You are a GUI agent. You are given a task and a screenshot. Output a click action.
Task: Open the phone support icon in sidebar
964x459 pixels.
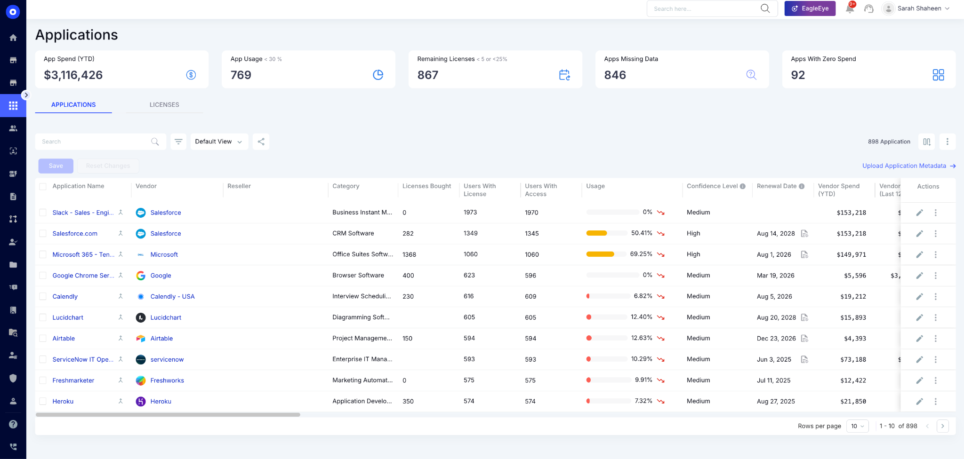(x=13, y=447)
